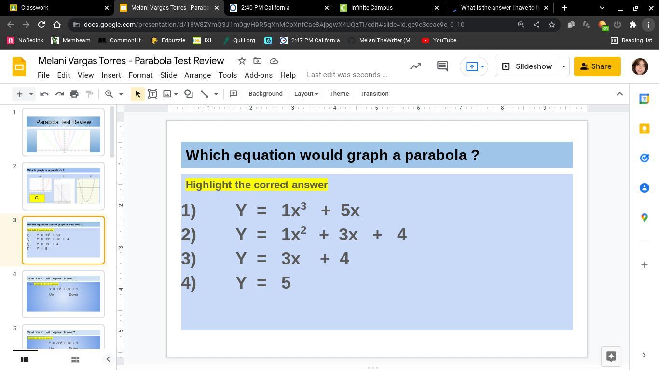Click the slide title 'Which equation would graph a parabola ?'
The width and height of the screenshot is (659, 370).
[x=332, y=155]
